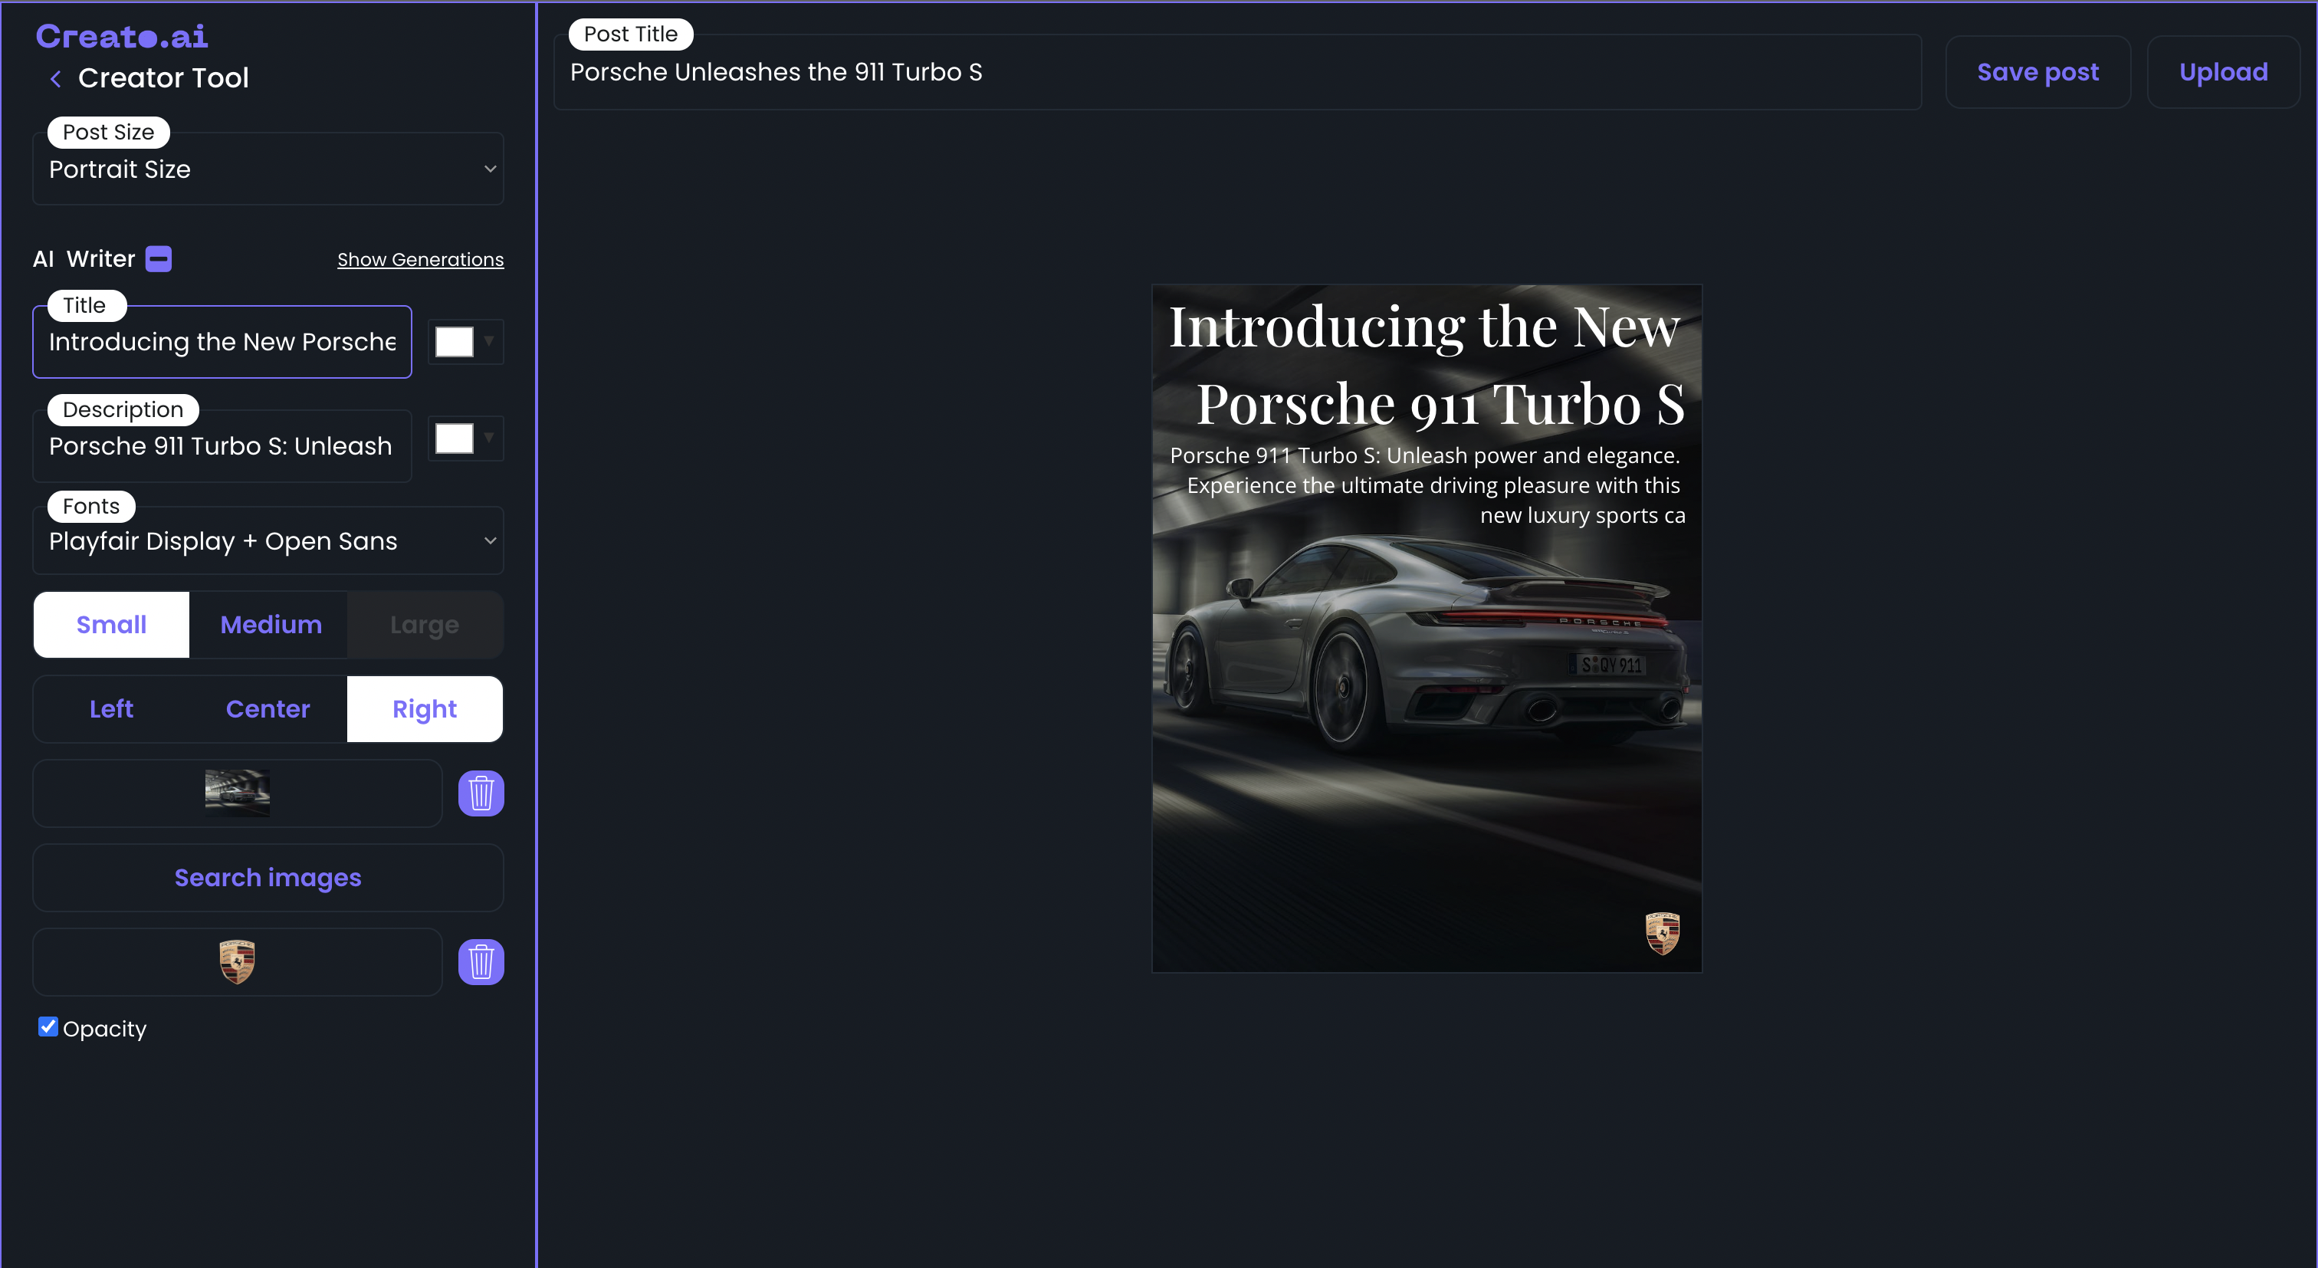2318x1268 pixels.
Task: Select Large text size
Action: click(425, 625)
